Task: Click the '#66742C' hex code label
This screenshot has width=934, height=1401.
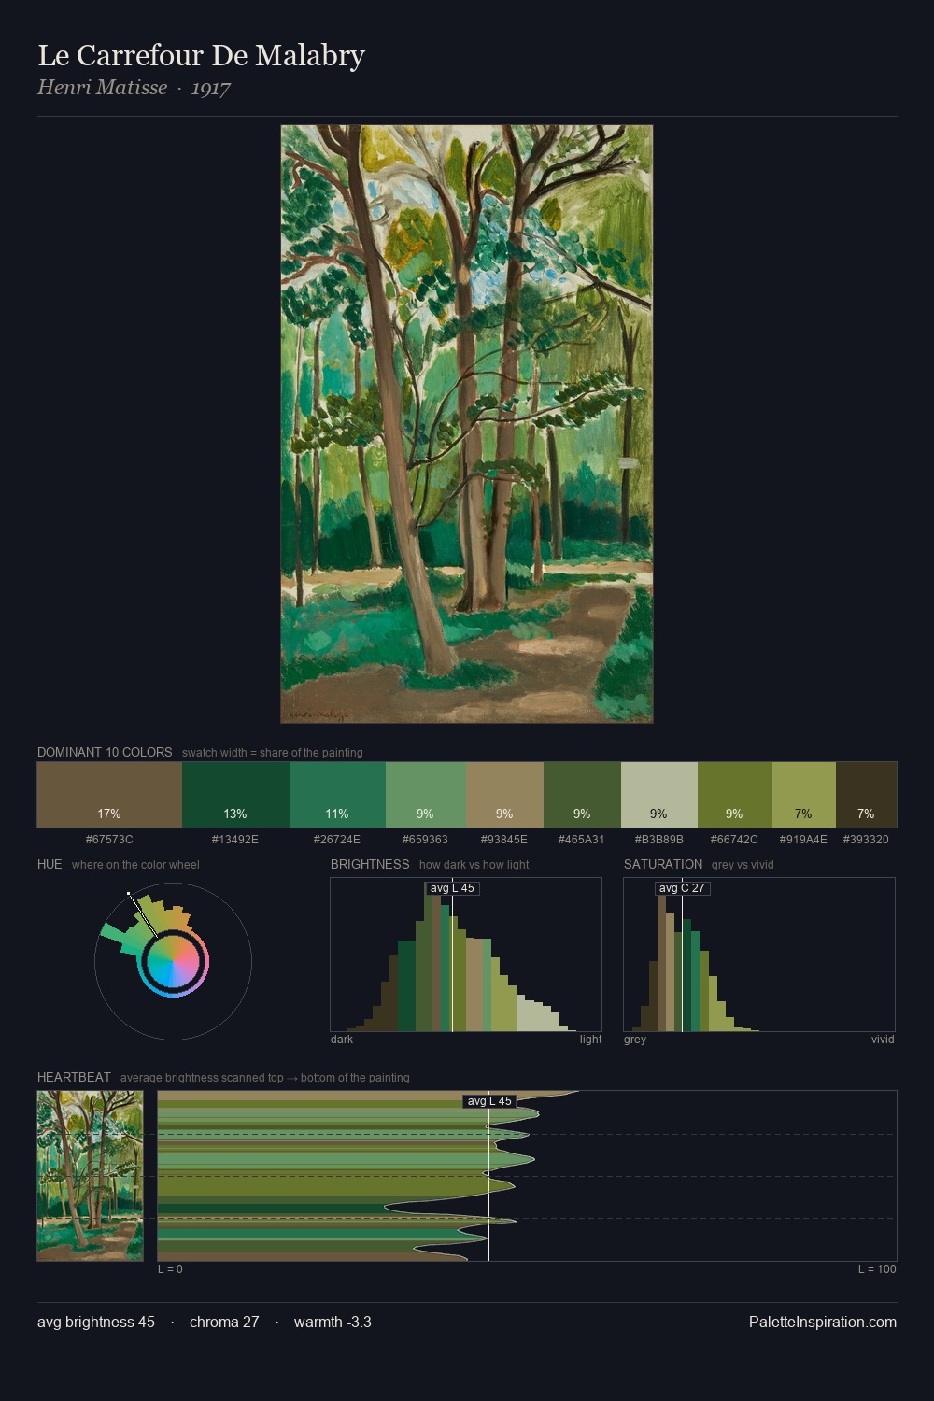Action: pyautogui.click(x=735, y=840)
